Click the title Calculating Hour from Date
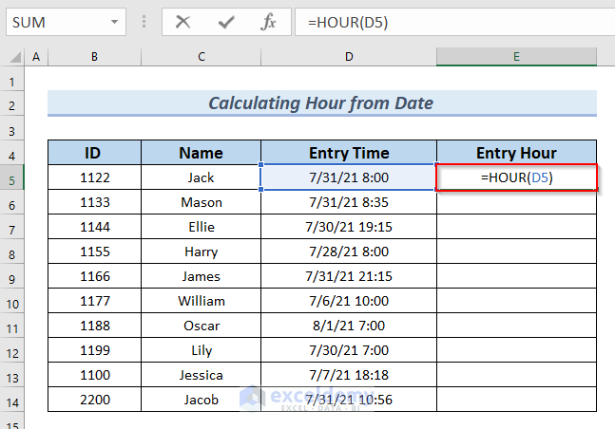The width and height of the screenshot is (615, 429). [x=322, y=103]
